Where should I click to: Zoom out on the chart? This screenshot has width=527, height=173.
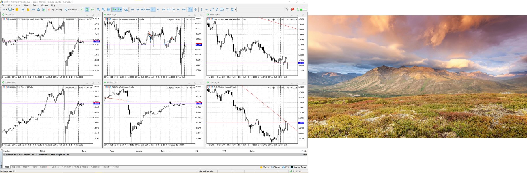103,10
